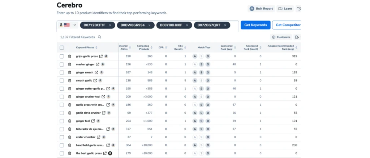Click trash icon for 'ginger crusher tool'
Image resolution: width=370 pixels, height=158 pixels.
(70, 96)
